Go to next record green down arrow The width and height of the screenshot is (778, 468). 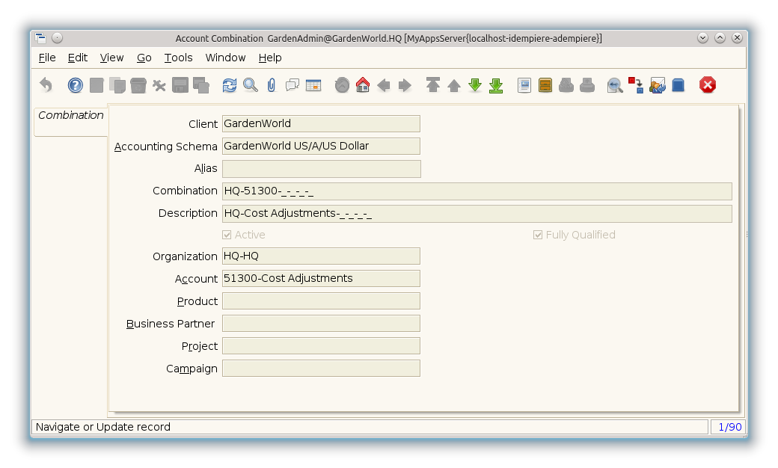point(475,85)
